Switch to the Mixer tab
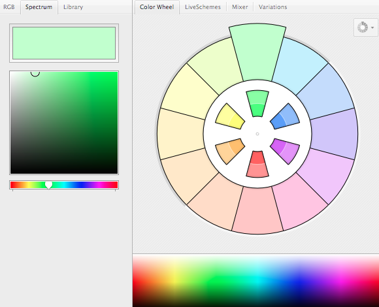Image resolution: width=379 pixels, height=307 pixels. (240, 7)
